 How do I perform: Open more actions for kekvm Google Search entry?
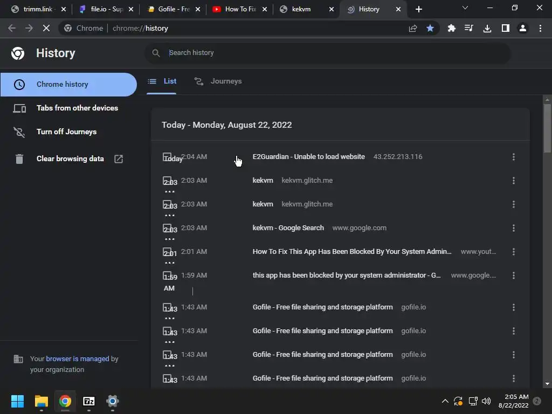point(514,228)
